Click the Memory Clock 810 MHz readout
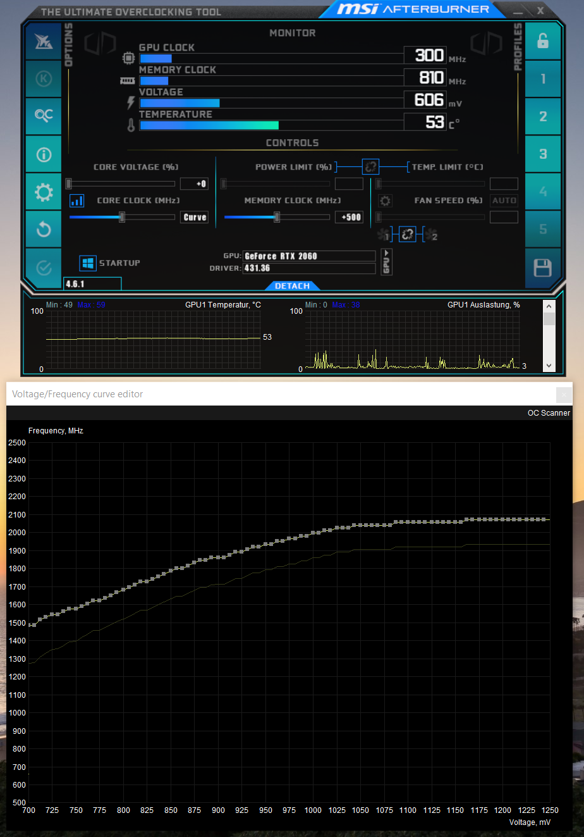Screen dimensions: 584x837 coord(425,77)
